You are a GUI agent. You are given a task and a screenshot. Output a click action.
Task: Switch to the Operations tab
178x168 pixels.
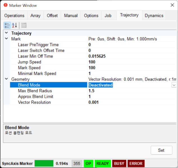pos(14,16)
